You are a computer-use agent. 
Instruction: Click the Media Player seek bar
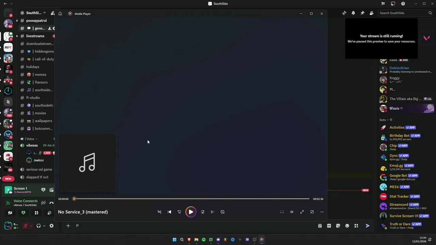click(x=192, y=199)
